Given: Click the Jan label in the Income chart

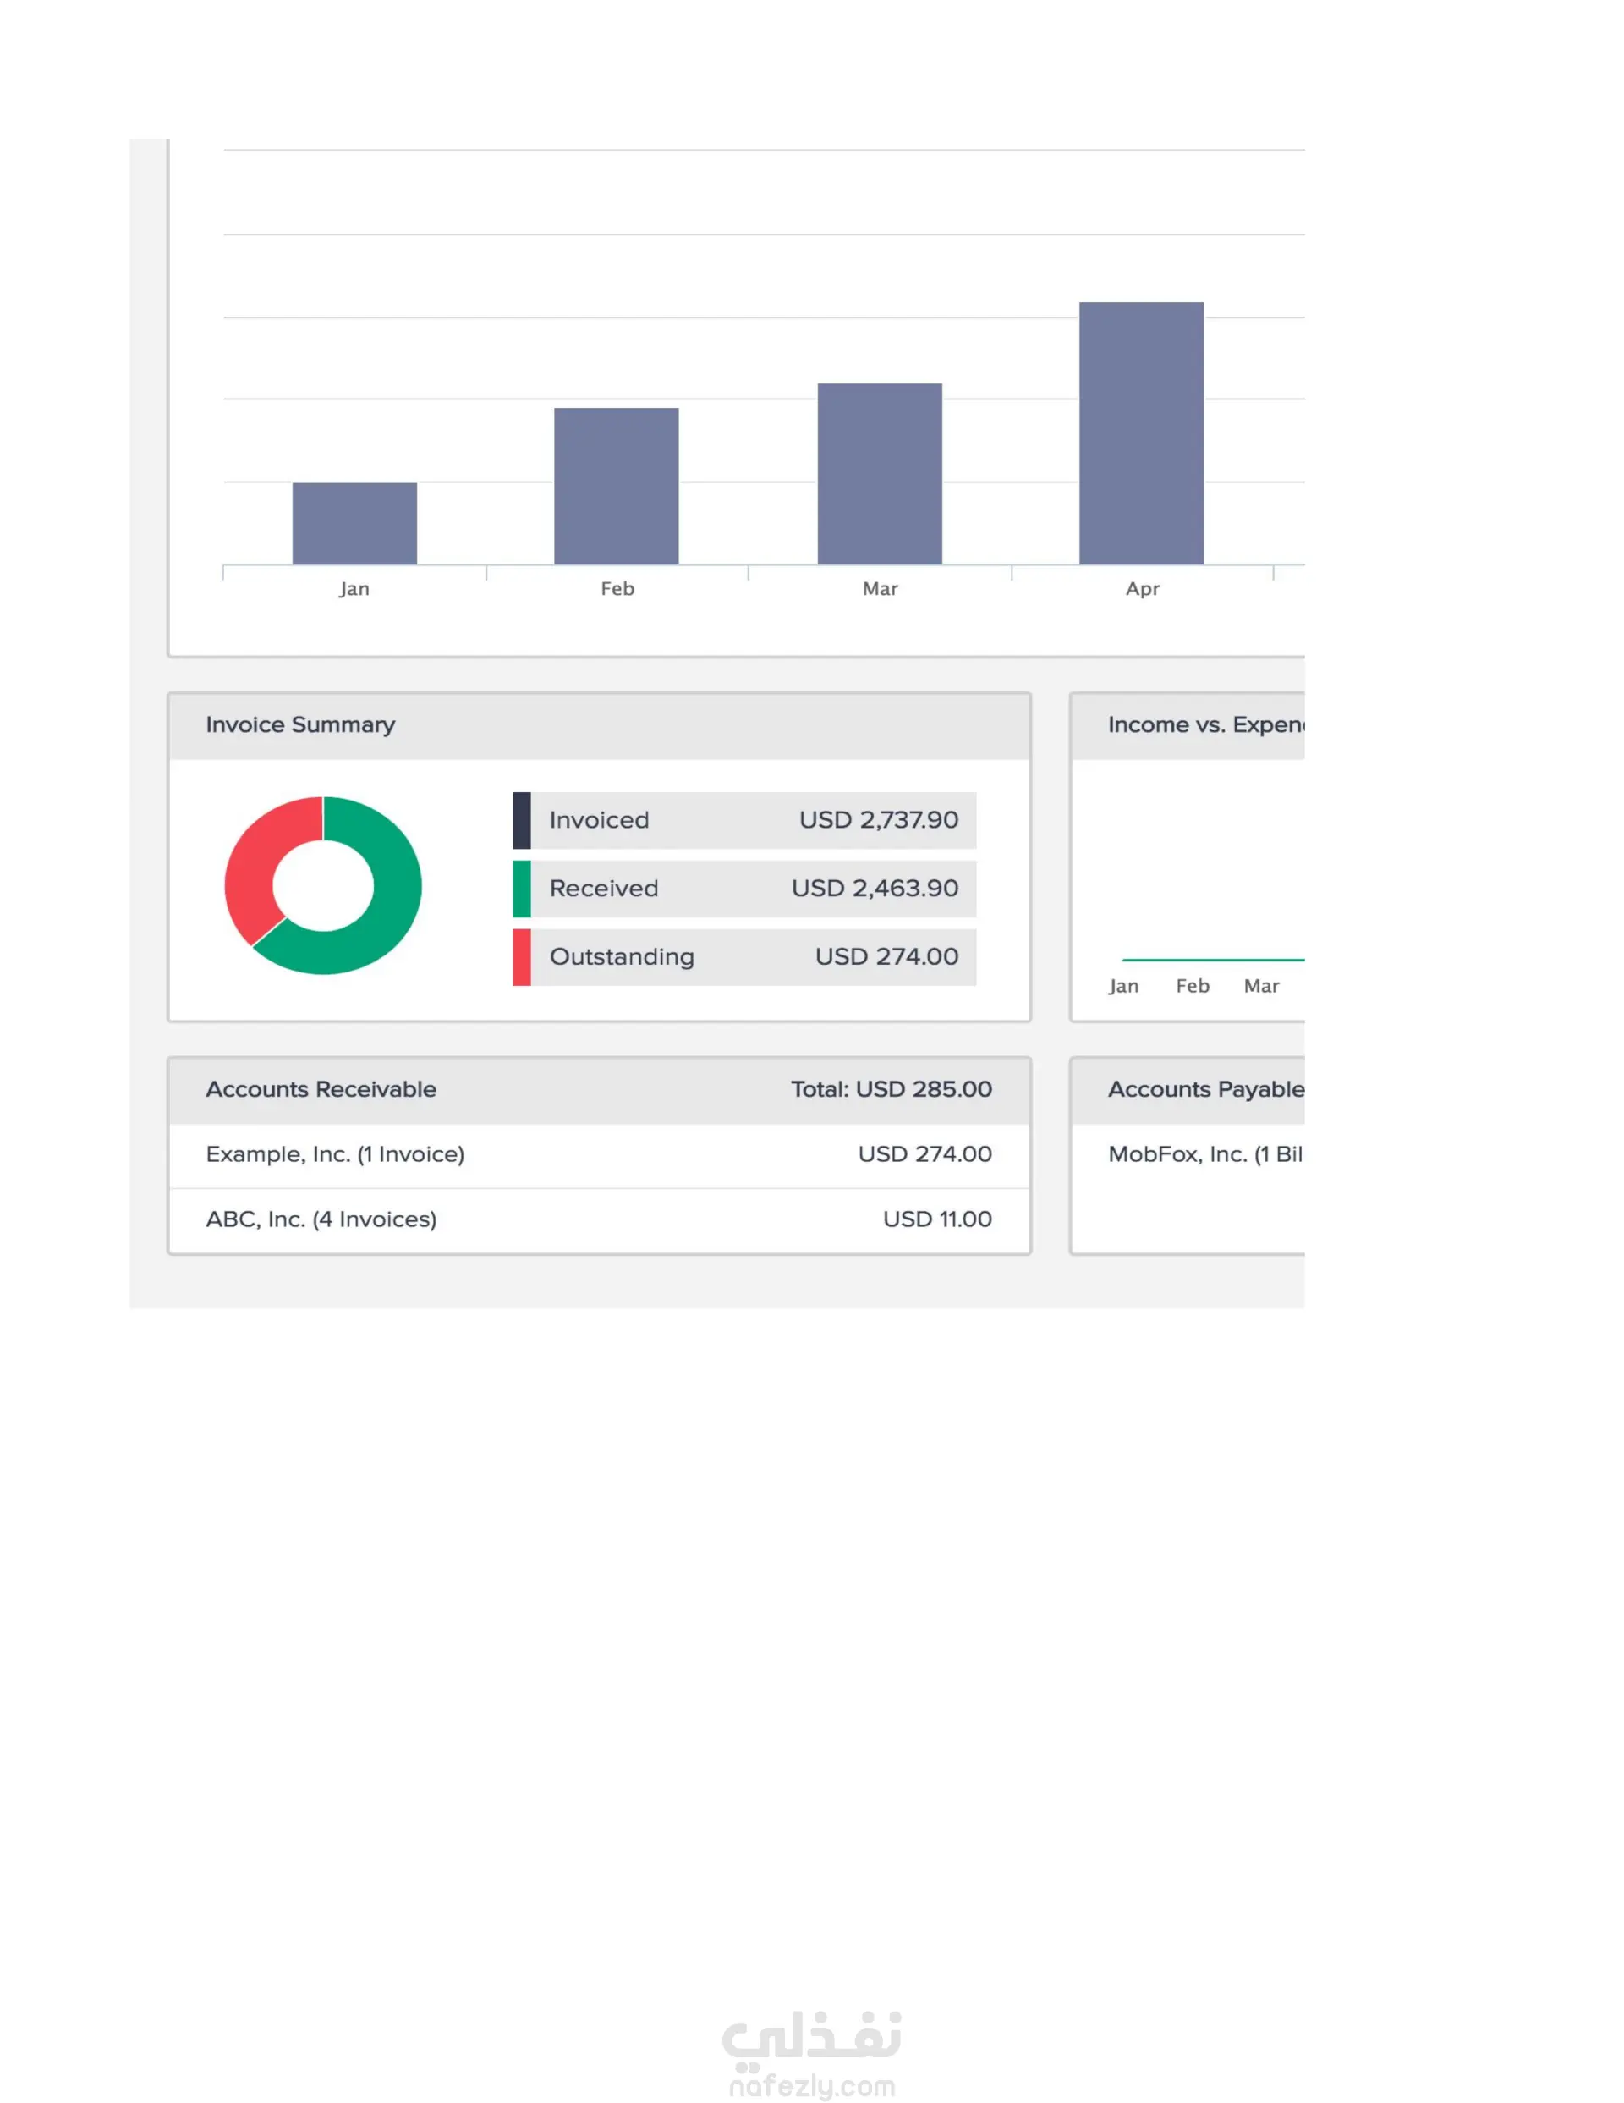Looking at the screenshot, I should (1123, 986).
